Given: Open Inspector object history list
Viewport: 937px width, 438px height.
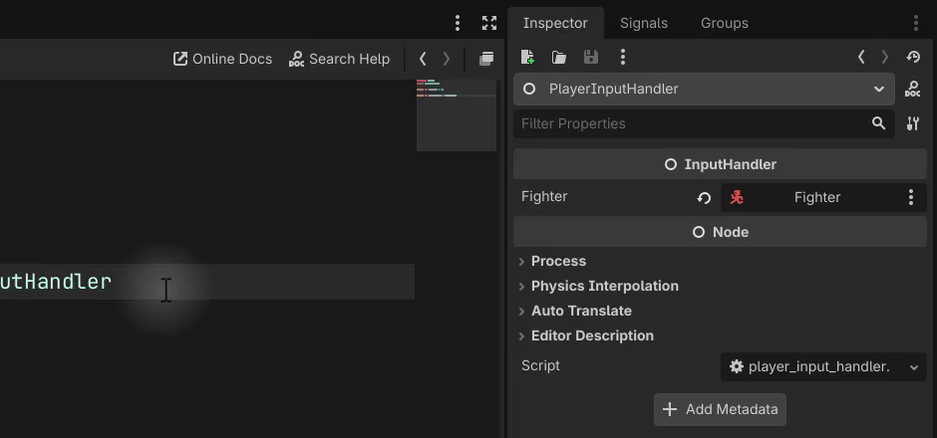Looking at the screenshot, I should [x=913, y=57].
